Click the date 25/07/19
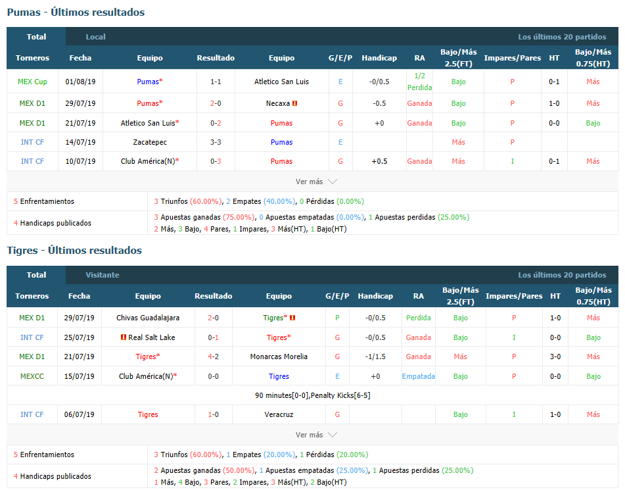The image size is (625, 492). click(80, 337)
